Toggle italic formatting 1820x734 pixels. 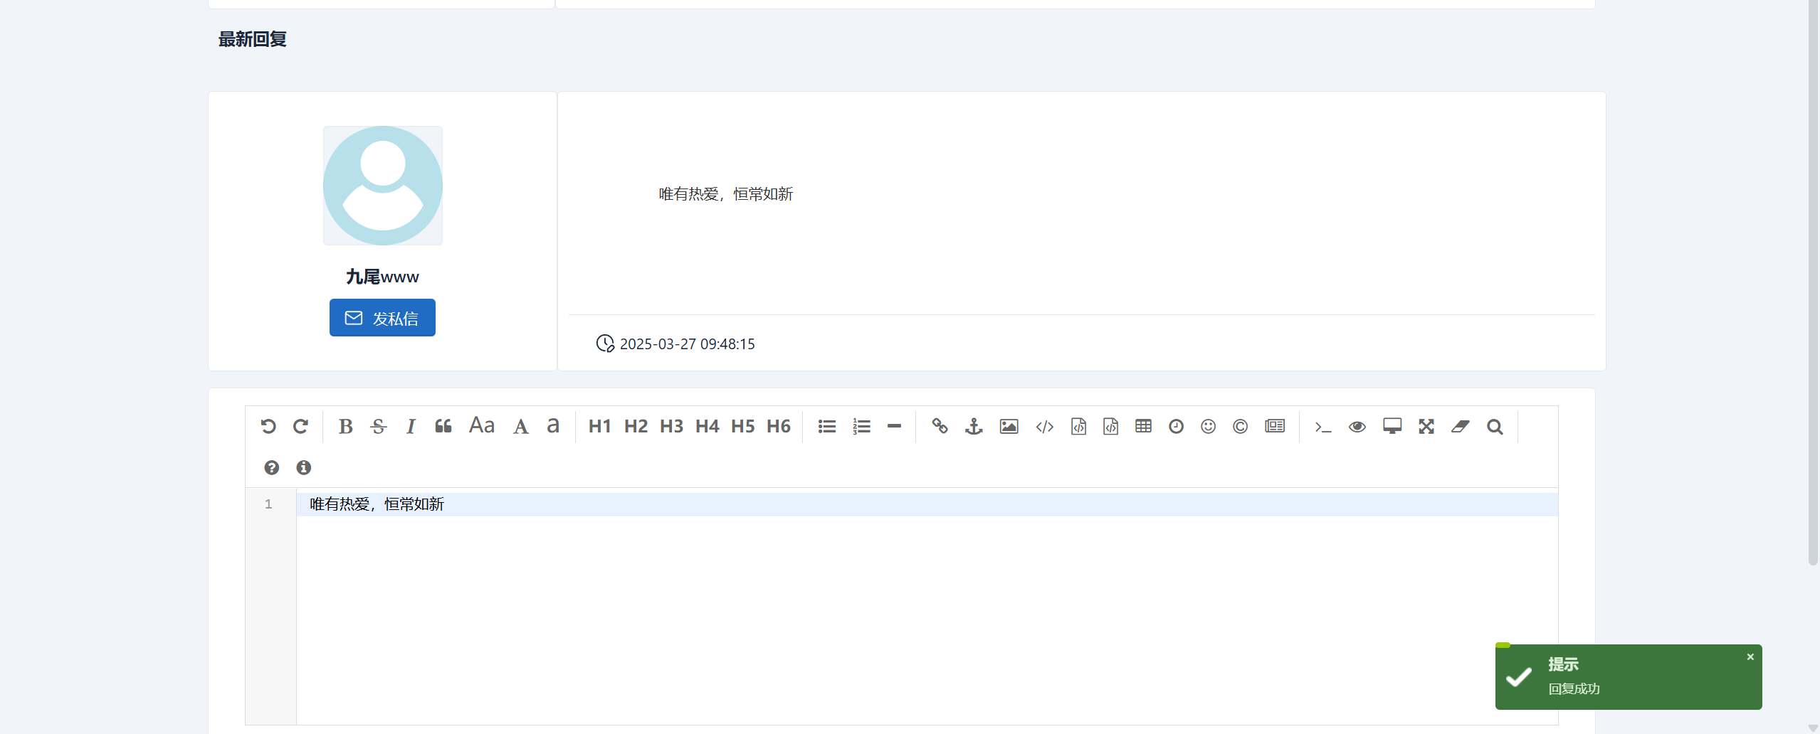411,426
